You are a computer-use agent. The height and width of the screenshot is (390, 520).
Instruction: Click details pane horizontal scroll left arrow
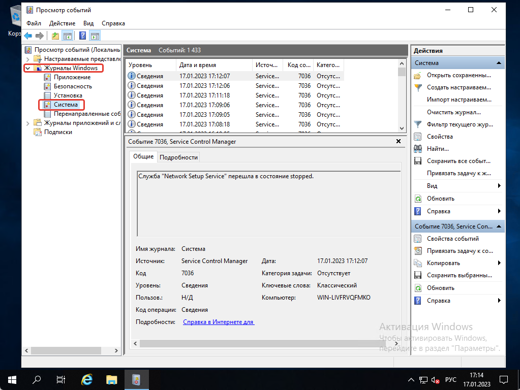tap(135, 344)
